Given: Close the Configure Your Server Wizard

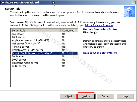Looking at the screenshot, I should [134, 2].
